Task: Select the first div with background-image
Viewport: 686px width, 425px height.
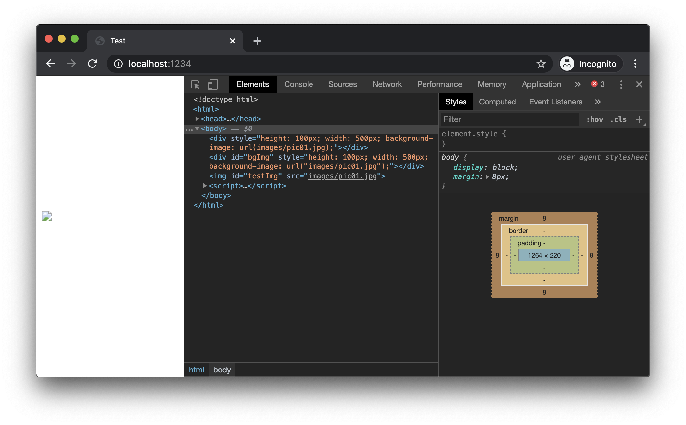Action: (x=321, y=143)
